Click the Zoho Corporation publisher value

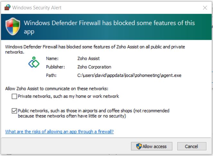(94, 67)
